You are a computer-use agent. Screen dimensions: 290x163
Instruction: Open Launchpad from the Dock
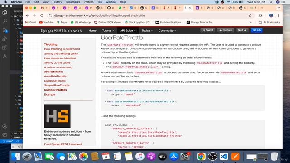pyautogui.click(x=27, y=157)
